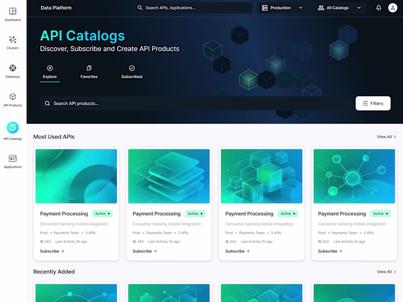
Task: Open the card thumbnail with glass cubes
Action: (261, 176)
